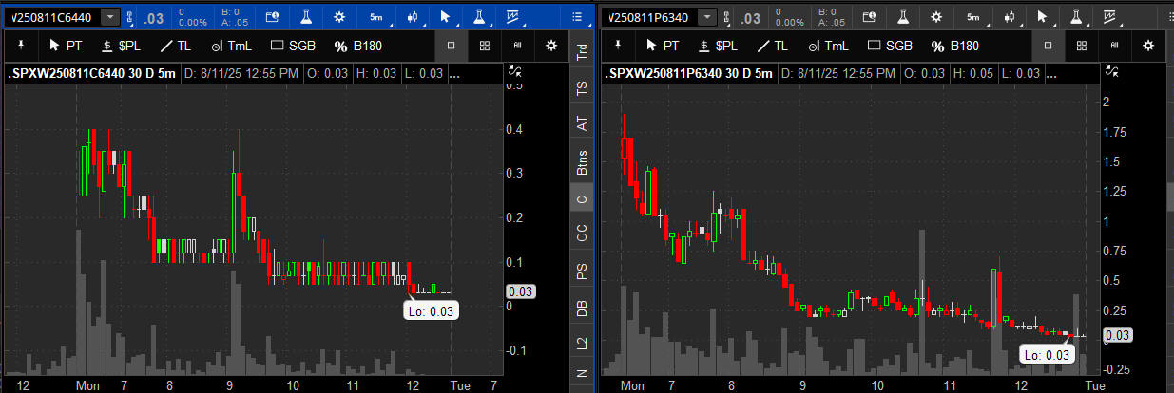Image resolution: width=1174 pixels, height=393 pixels.
Task: Open 5m timeframe dropdown on right chart
Action: [x=975, y=17]
